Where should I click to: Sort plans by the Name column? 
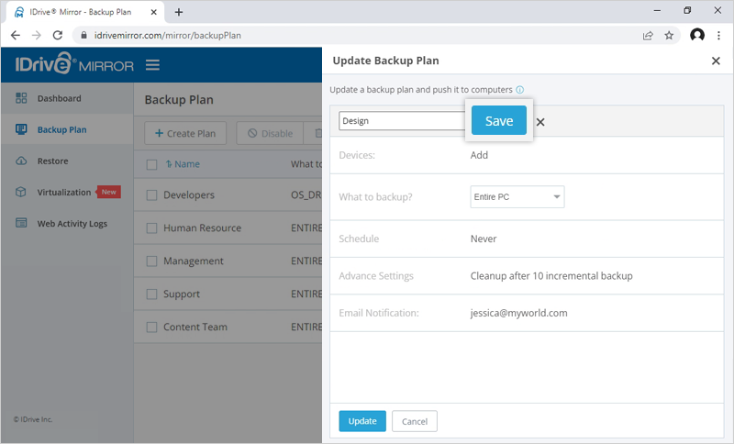[186, 165]
